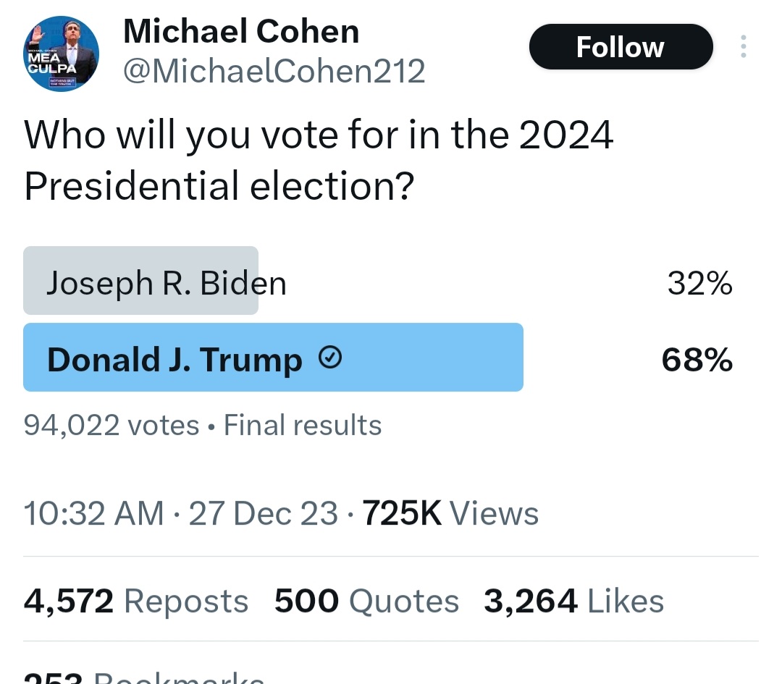The image size is (782, 684).
Task: Click the Final results label
Action: (x=302, y=425)
